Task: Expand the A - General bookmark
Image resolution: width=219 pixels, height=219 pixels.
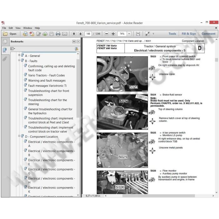Action: (19, 55)
